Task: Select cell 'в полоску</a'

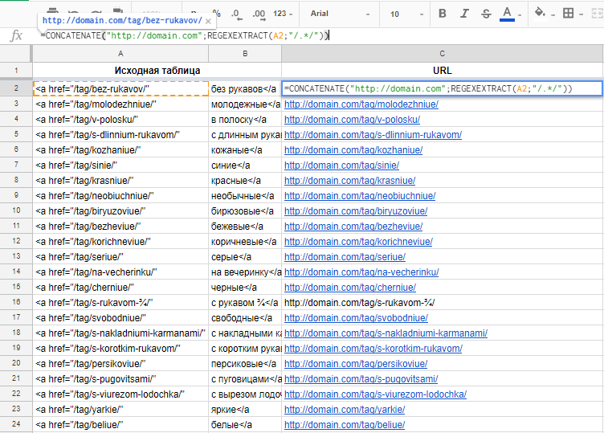Action: coord(245,120)
